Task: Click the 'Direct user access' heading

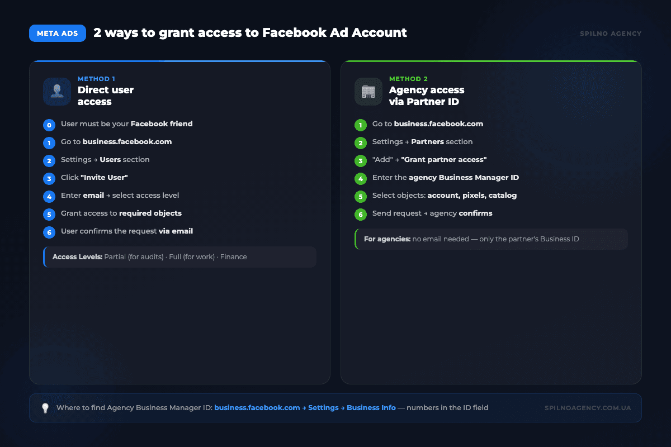Action: (x=106, y=96)
